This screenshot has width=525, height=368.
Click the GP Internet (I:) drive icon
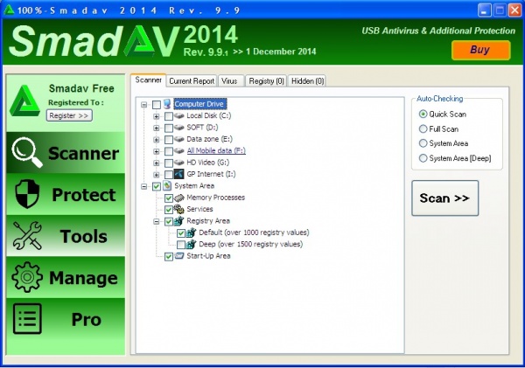tap(179, 174)
